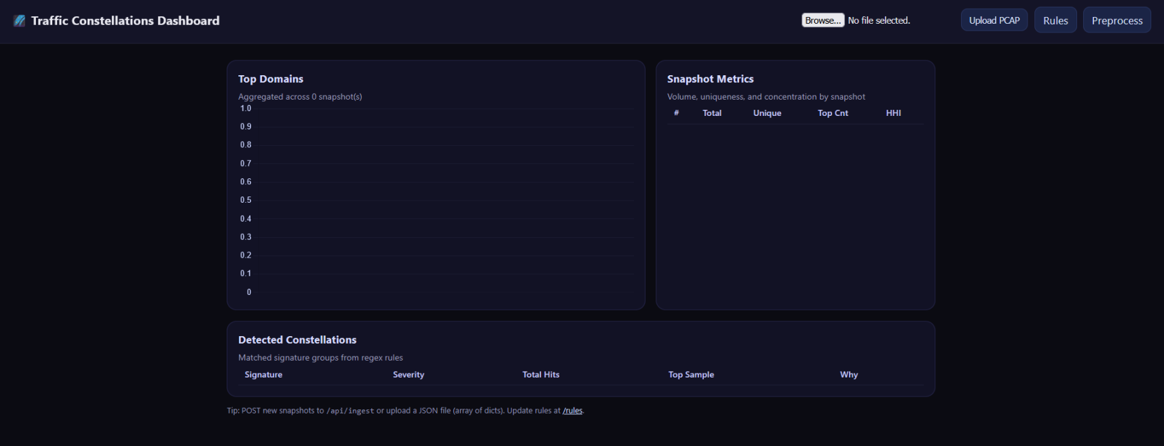Click the dashboard logo icon

pos(20,20)
